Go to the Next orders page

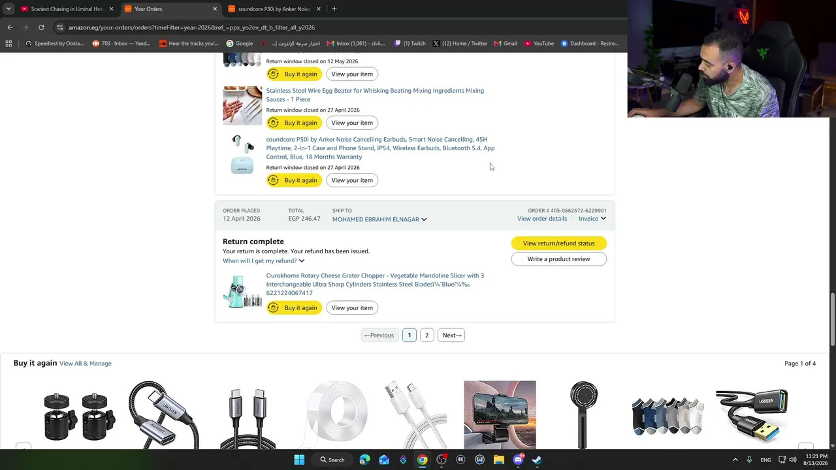451,336
